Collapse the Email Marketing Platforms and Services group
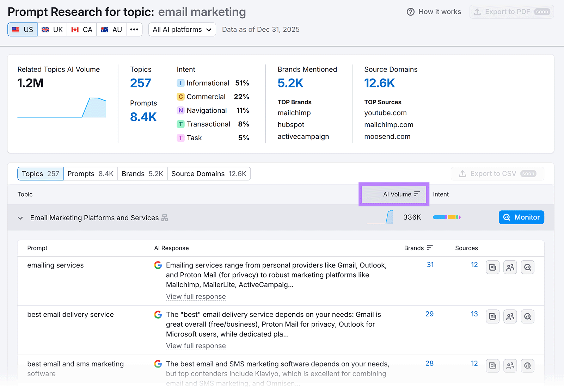Screen dimensions: 564x389 tap(20, 218)
